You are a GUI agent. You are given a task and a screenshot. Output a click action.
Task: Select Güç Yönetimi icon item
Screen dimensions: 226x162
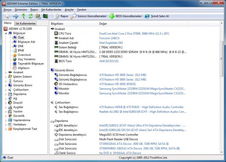[15, 59]
